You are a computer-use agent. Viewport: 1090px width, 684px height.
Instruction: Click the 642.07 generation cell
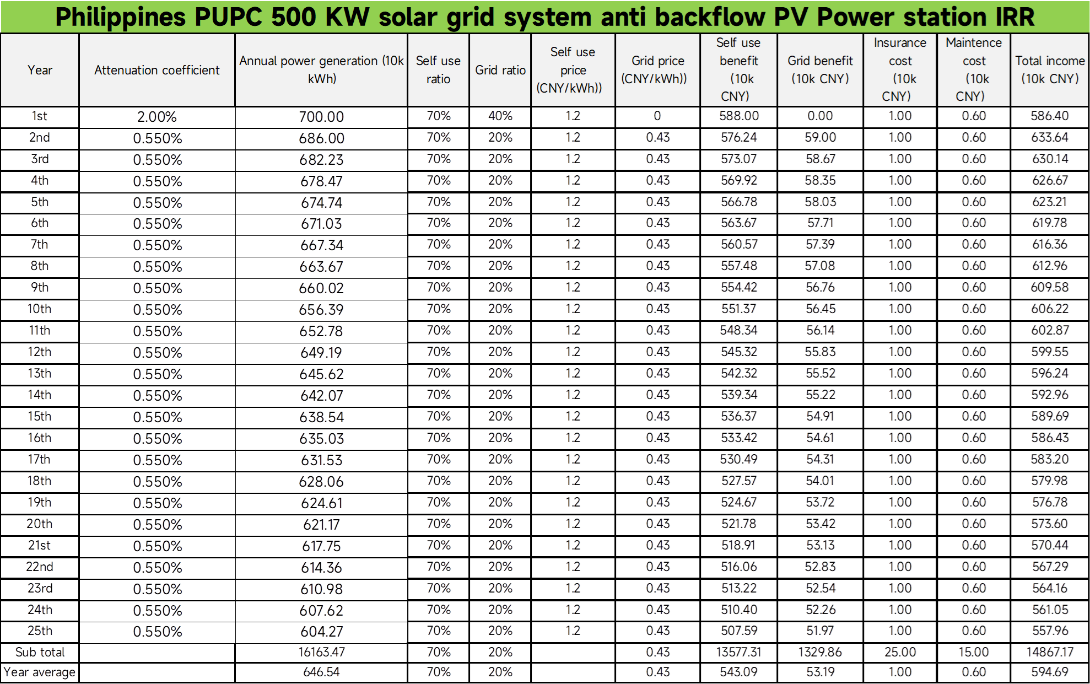tap(322, 396)
